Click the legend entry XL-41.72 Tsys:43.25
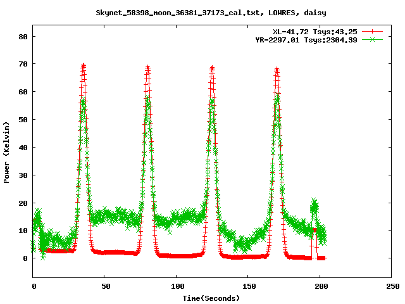 pyautogui.click(x=315, y=32)
